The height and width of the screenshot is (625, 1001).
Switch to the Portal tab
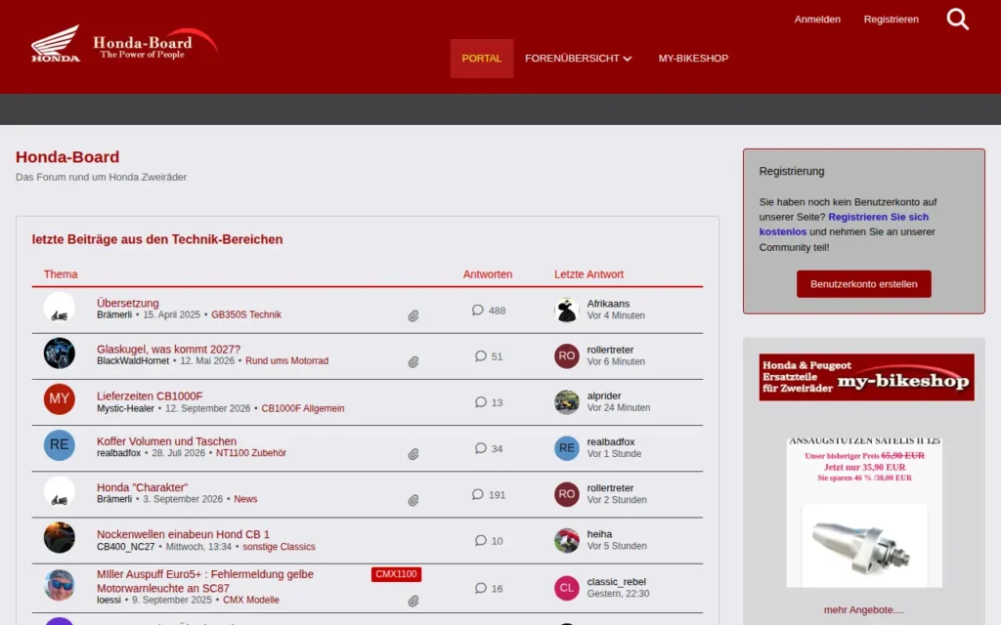click(481, 58)
